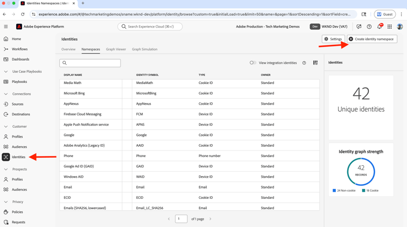Open browser three-dot menu

(x=401, y=14)
